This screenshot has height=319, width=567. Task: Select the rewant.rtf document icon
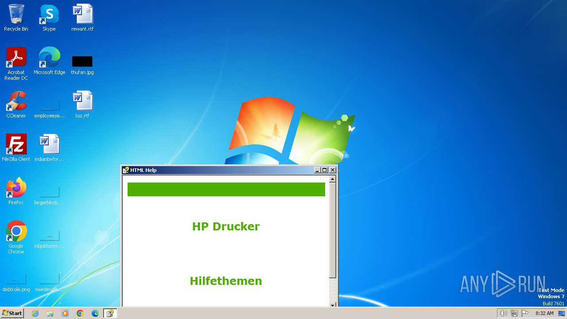(x=82, y=18)
